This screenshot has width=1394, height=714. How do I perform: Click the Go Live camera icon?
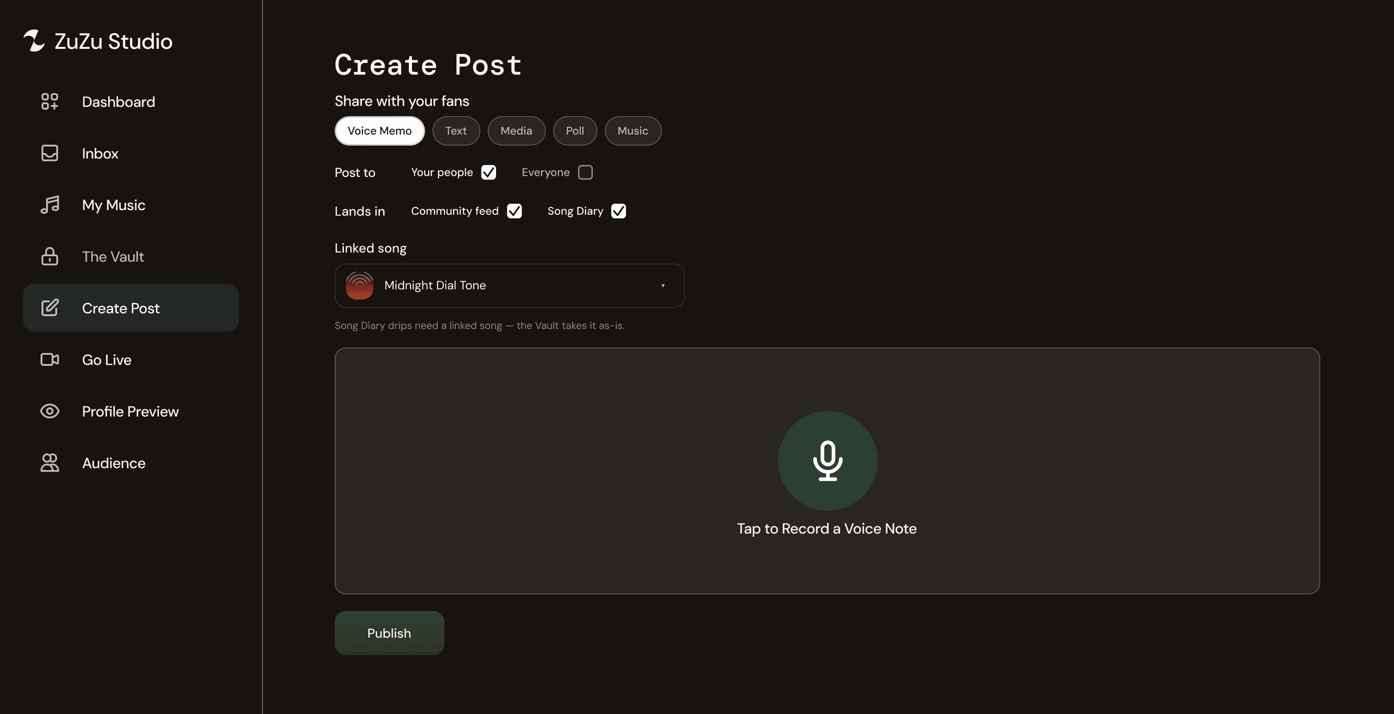50,359
